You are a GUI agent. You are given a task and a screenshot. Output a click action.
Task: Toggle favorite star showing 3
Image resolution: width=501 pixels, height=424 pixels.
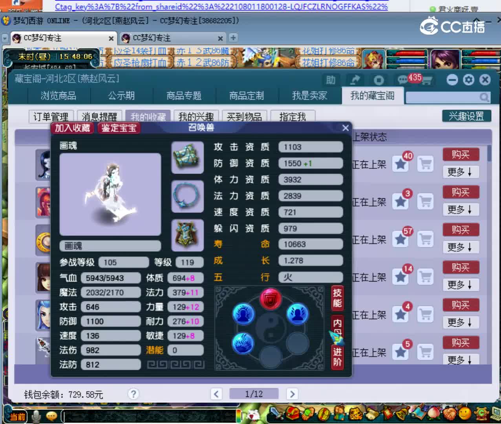[x=401, y=202]
